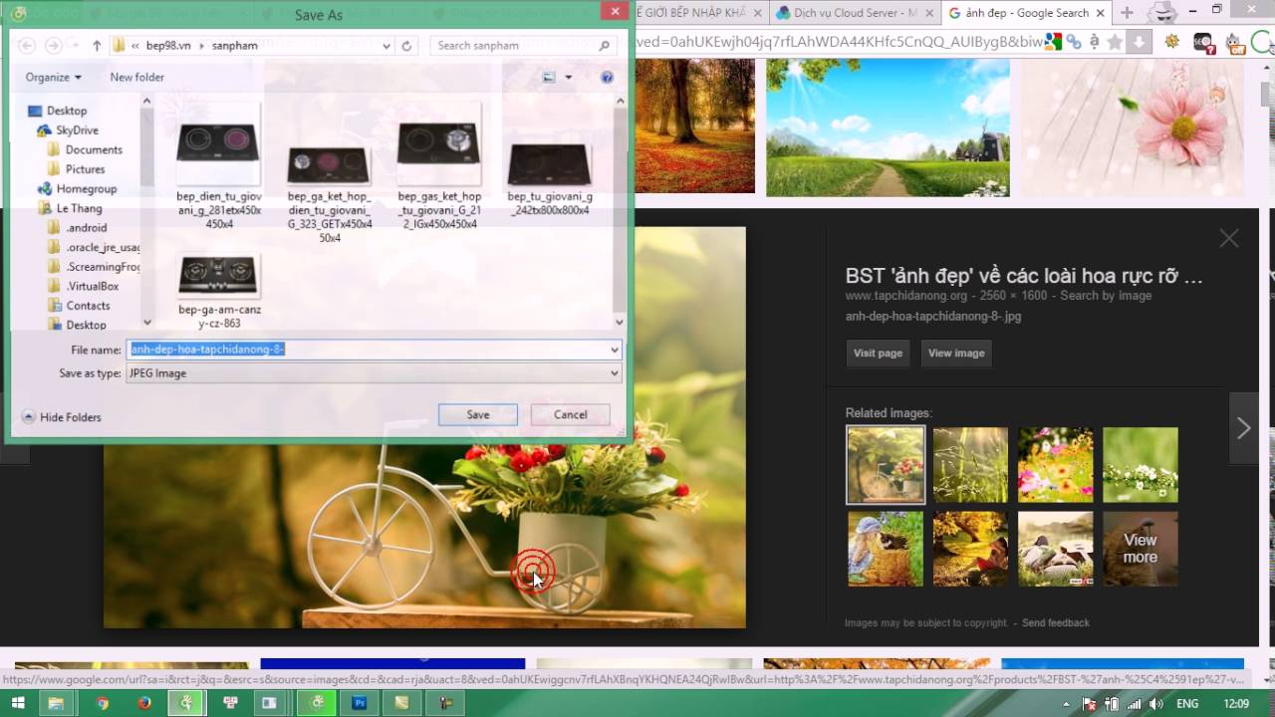Open www.tapchidanong.org source link
The image size is (1275, 717).
[905, 296]
